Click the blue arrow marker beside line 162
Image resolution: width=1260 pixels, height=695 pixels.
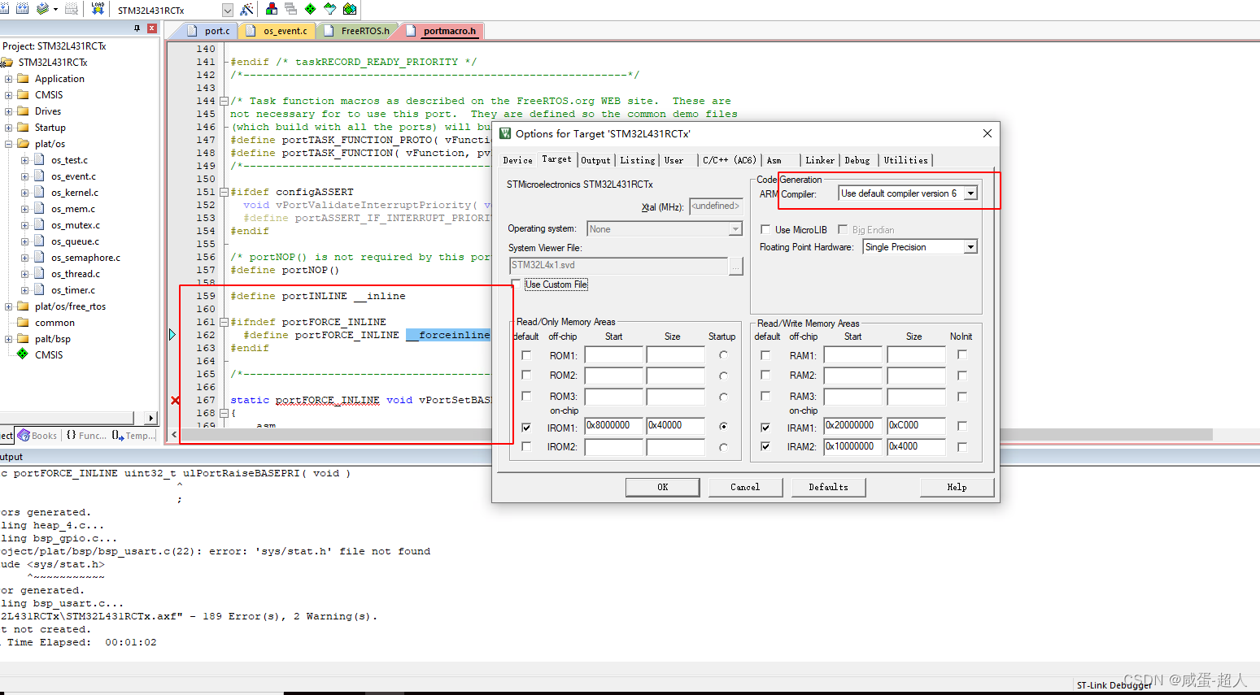pos(172,335)
